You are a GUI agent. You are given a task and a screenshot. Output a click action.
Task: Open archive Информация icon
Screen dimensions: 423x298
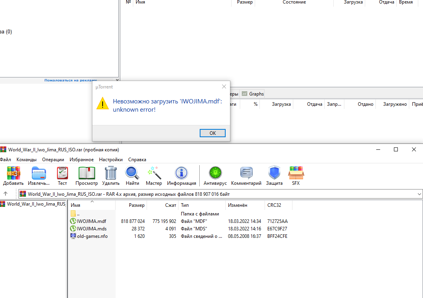tap(181, 176)
